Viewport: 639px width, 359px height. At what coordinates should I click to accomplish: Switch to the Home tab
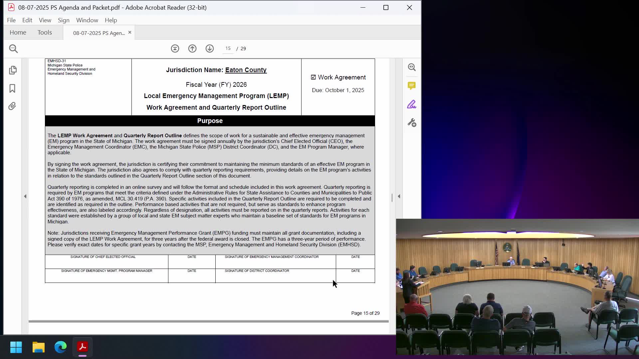coord(18,33)
